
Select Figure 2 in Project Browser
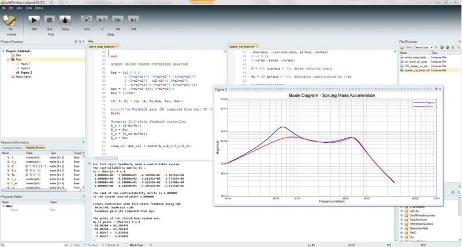coord(25,68)
